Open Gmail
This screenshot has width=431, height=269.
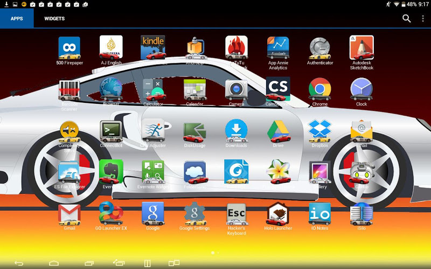(x=69, y=214)
